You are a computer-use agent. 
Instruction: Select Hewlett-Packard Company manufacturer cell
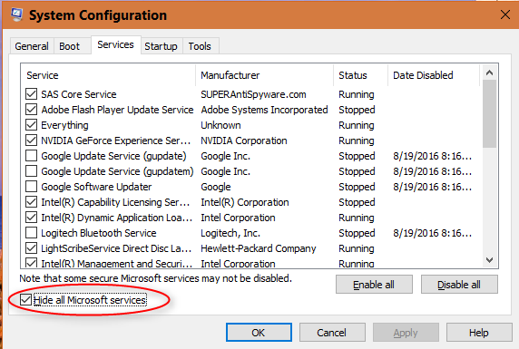tap(259, 248)
